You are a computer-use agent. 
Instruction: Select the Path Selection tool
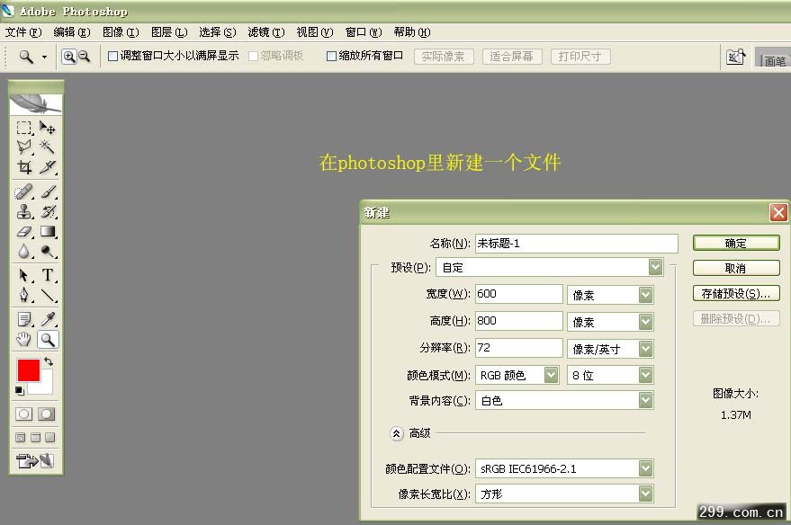[x=23, y=275]
